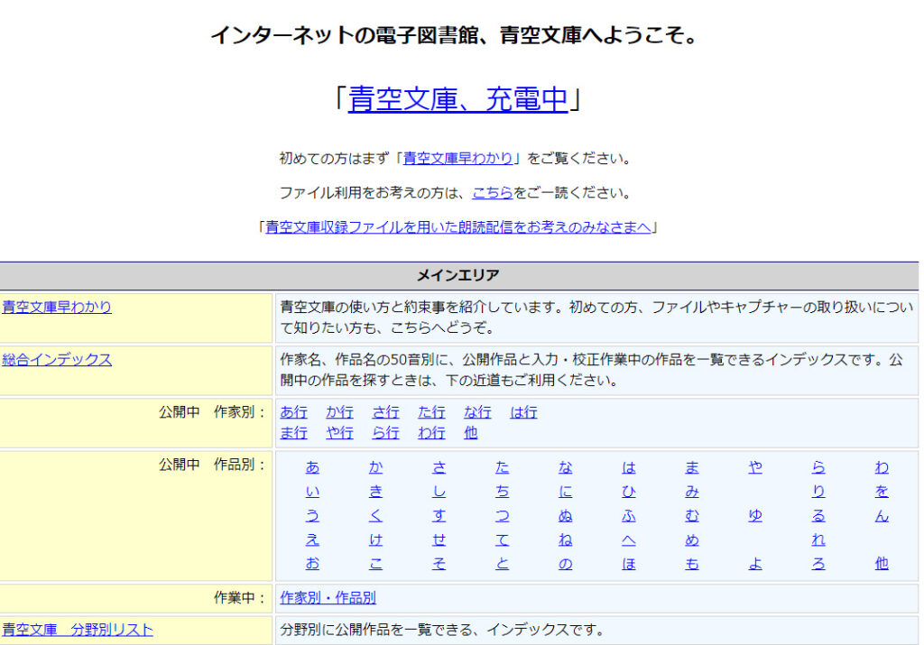
Task: Choose the ら行 authors link
Action: (x=385, y=433)
